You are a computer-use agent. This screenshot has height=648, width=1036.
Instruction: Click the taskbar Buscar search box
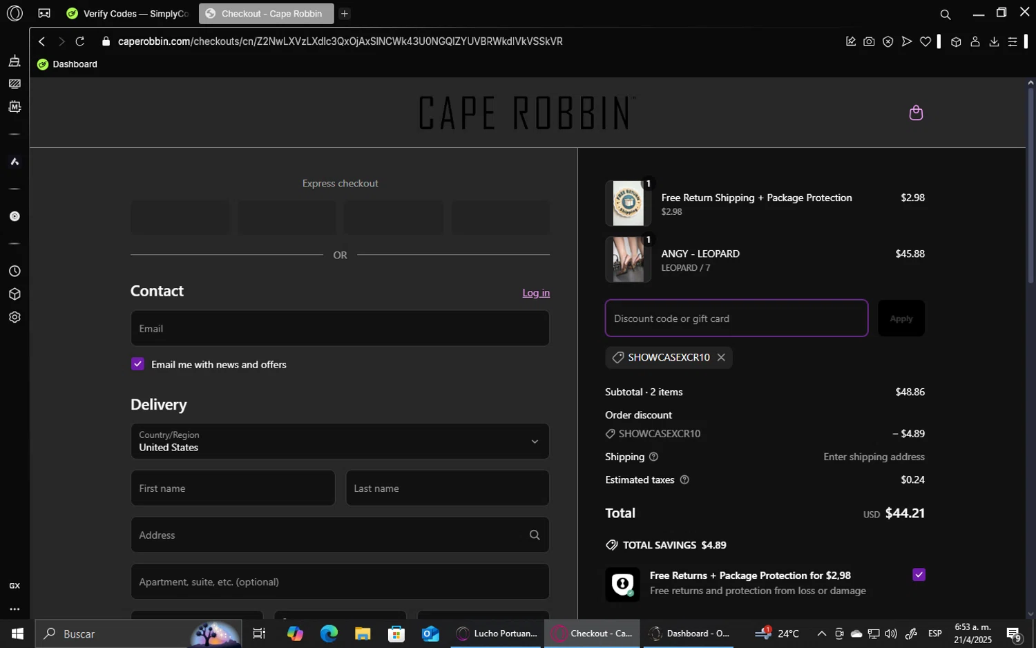tap(139, 633)
